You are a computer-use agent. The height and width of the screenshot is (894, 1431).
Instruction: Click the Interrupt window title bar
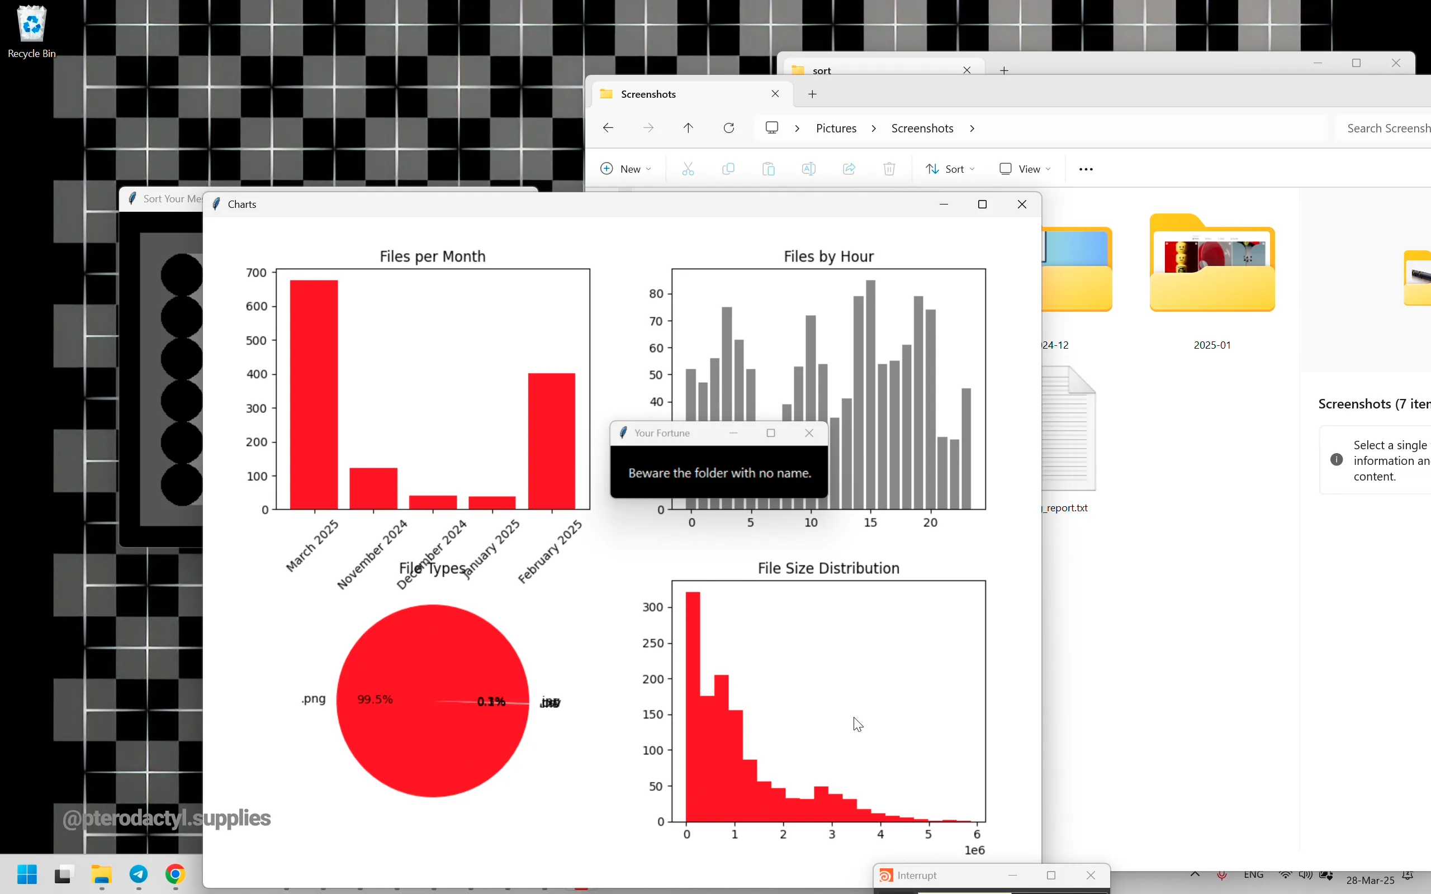991,876
